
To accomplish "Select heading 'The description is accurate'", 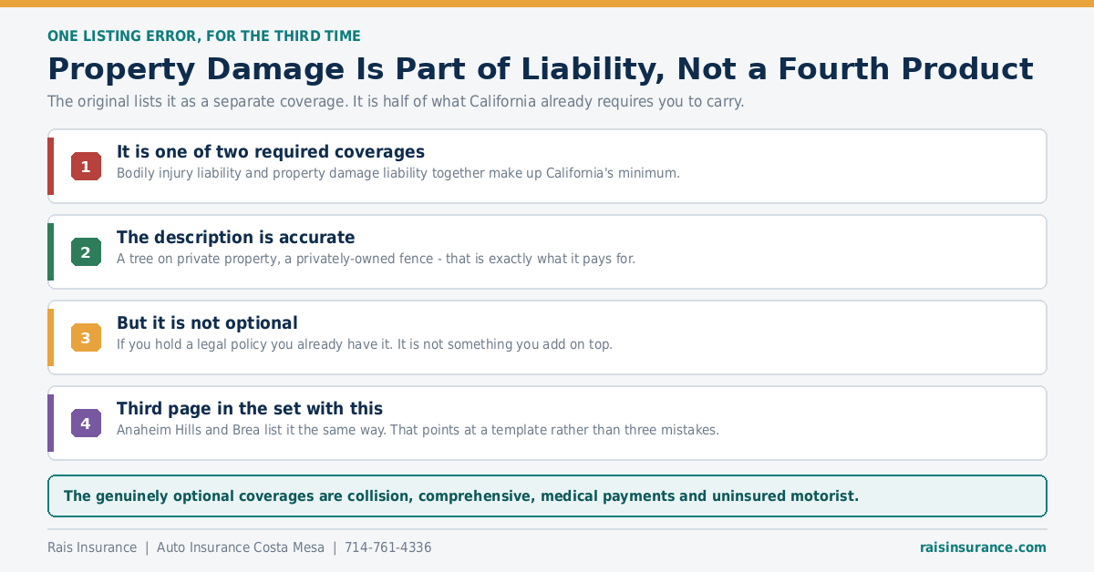I will 235,238.
